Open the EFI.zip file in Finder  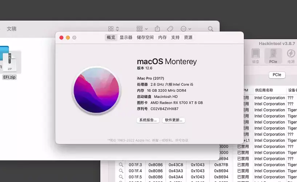[10, 62]
